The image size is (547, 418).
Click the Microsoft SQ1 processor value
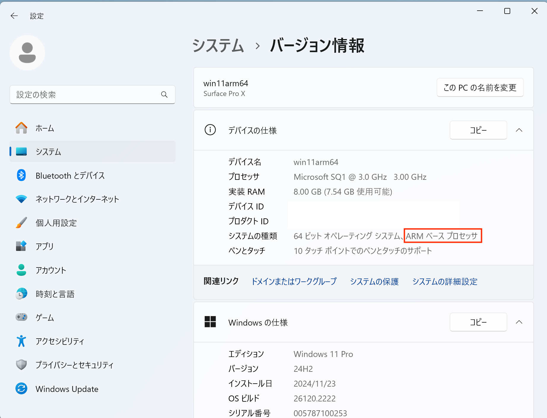pos(360,177)
